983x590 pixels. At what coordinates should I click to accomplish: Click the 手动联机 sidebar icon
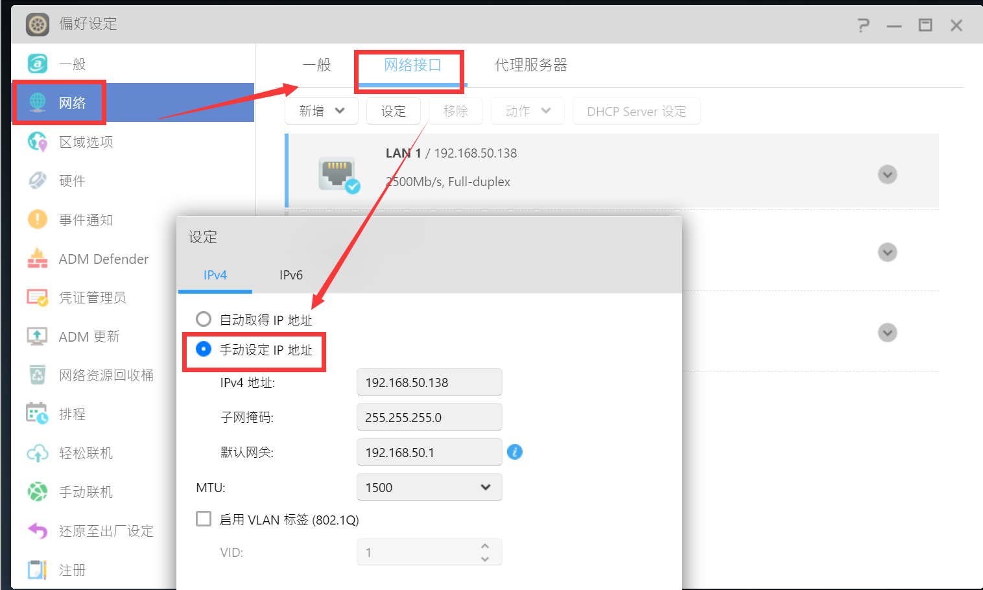(x=38, y=491)
